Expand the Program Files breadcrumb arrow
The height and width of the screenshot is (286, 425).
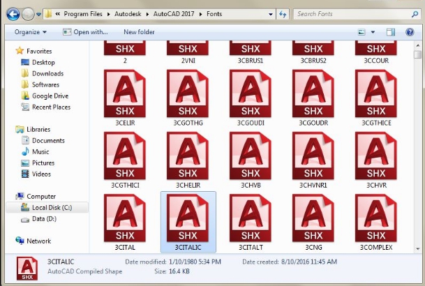pyautogui.click(x=109, y=14)
